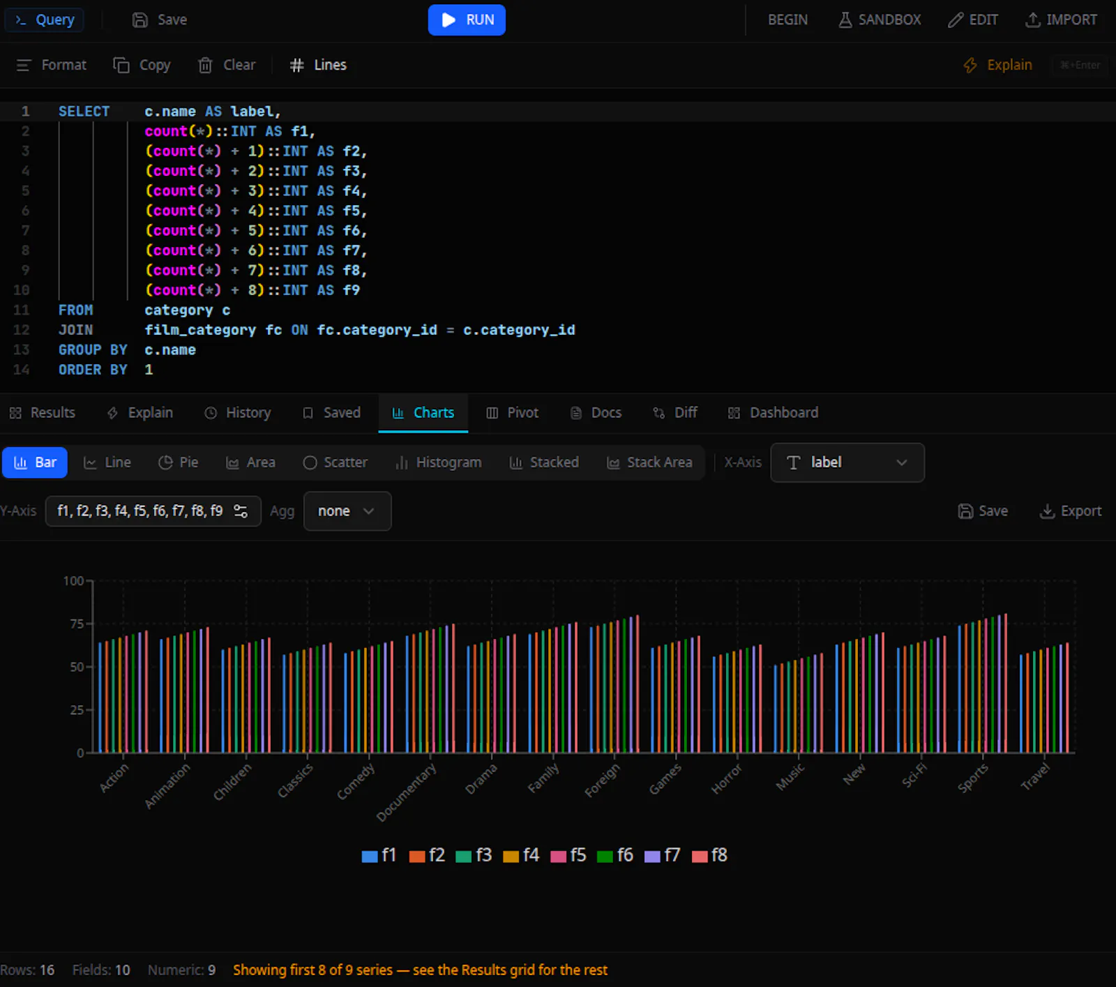Format the SQL query

point(51,65)
